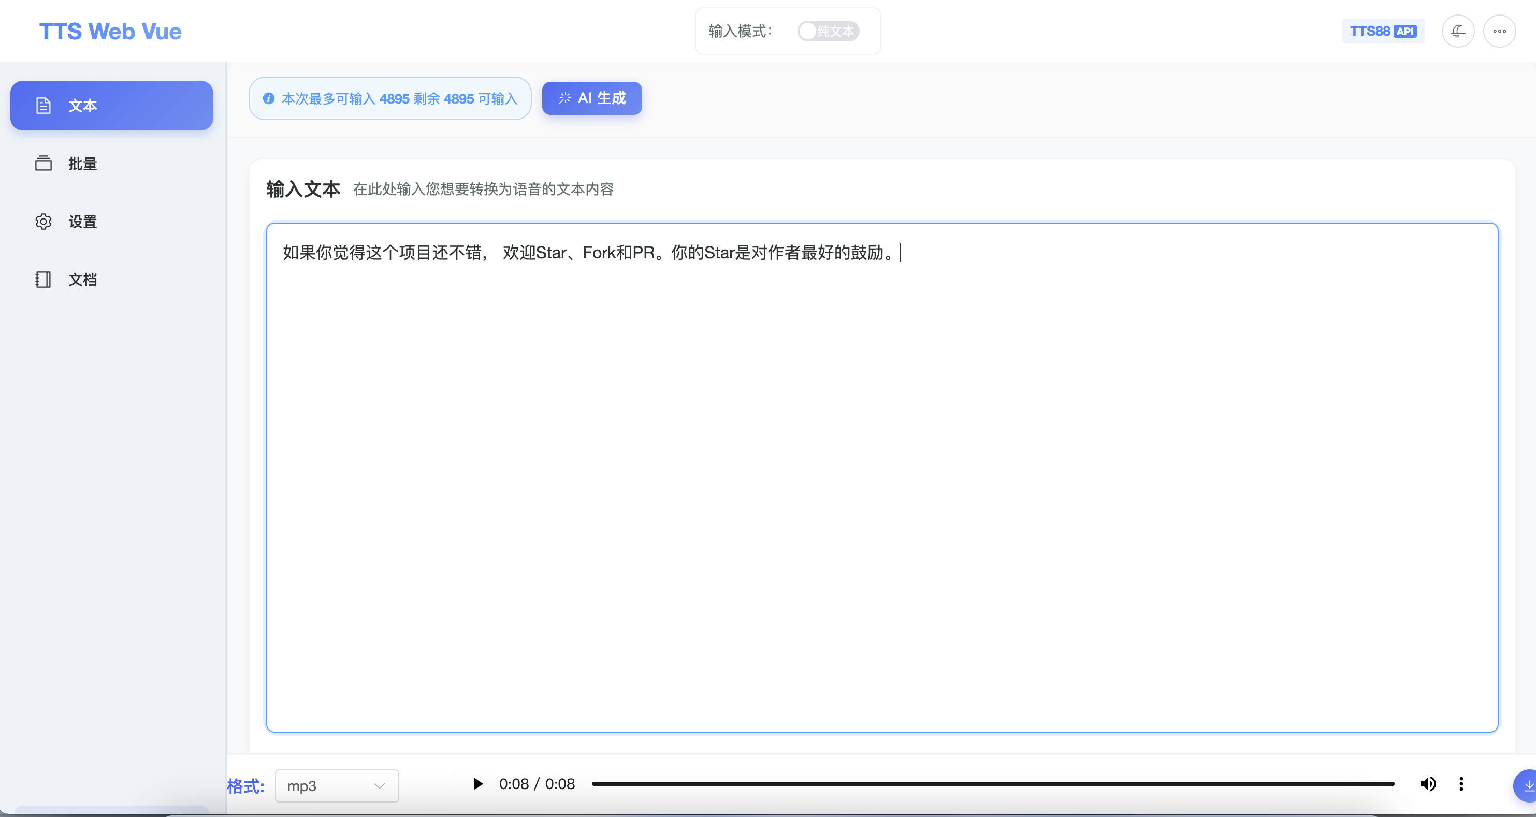Click the document icon beside 文本
This screenshot has height=817, width=1536.
(x=43, y=106)
